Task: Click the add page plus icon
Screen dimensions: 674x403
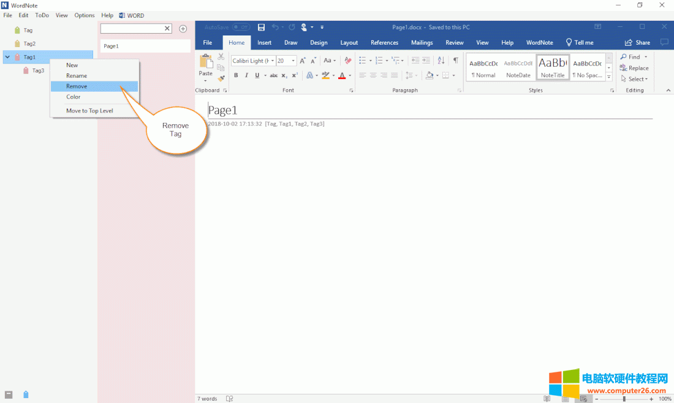Action: click(183, 29)
